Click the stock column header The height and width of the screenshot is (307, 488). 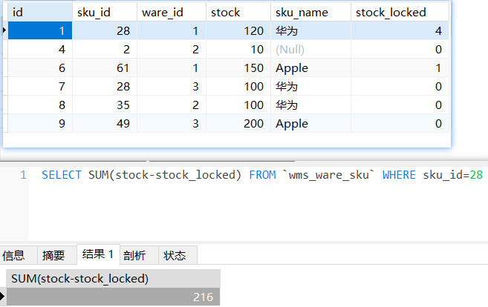[238, 12]
